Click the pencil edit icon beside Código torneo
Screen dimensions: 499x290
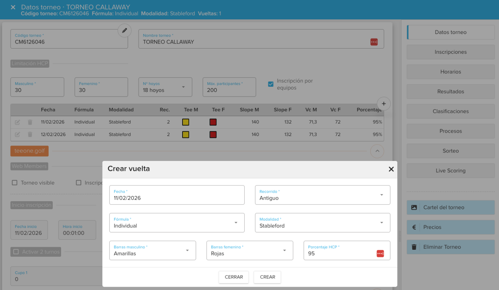pyautogui.click(x=124, y=30)
